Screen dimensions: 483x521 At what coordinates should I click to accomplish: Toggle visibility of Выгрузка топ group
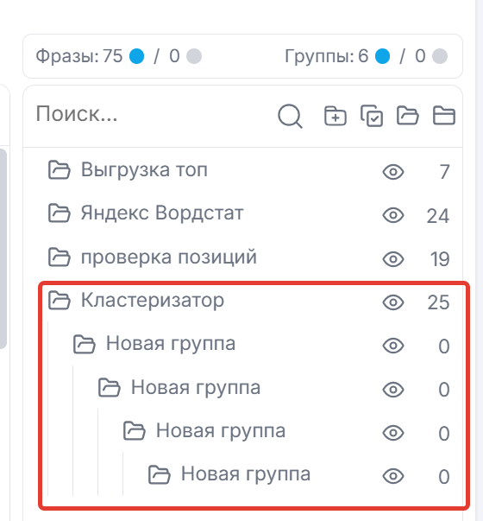click(x=393, y=172)
